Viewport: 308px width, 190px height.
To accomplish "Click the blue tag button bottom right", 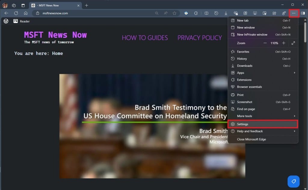I will pos(293,182).
